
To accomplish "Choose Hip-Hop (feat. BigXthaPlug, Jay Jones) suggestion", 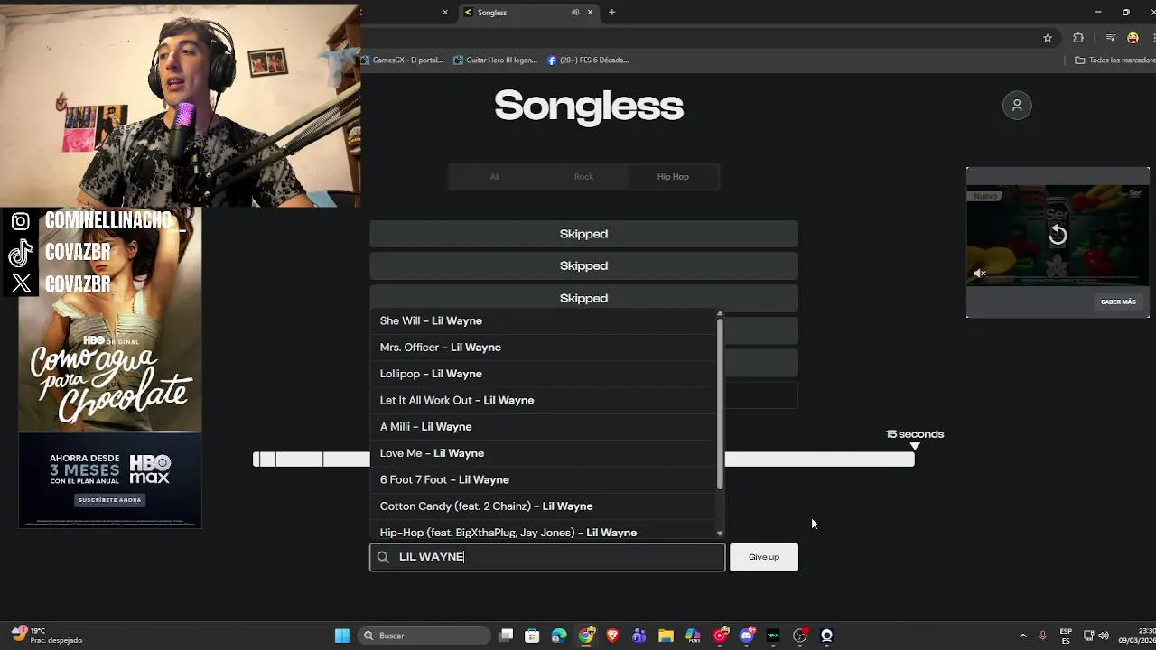I will pos(544,532).
